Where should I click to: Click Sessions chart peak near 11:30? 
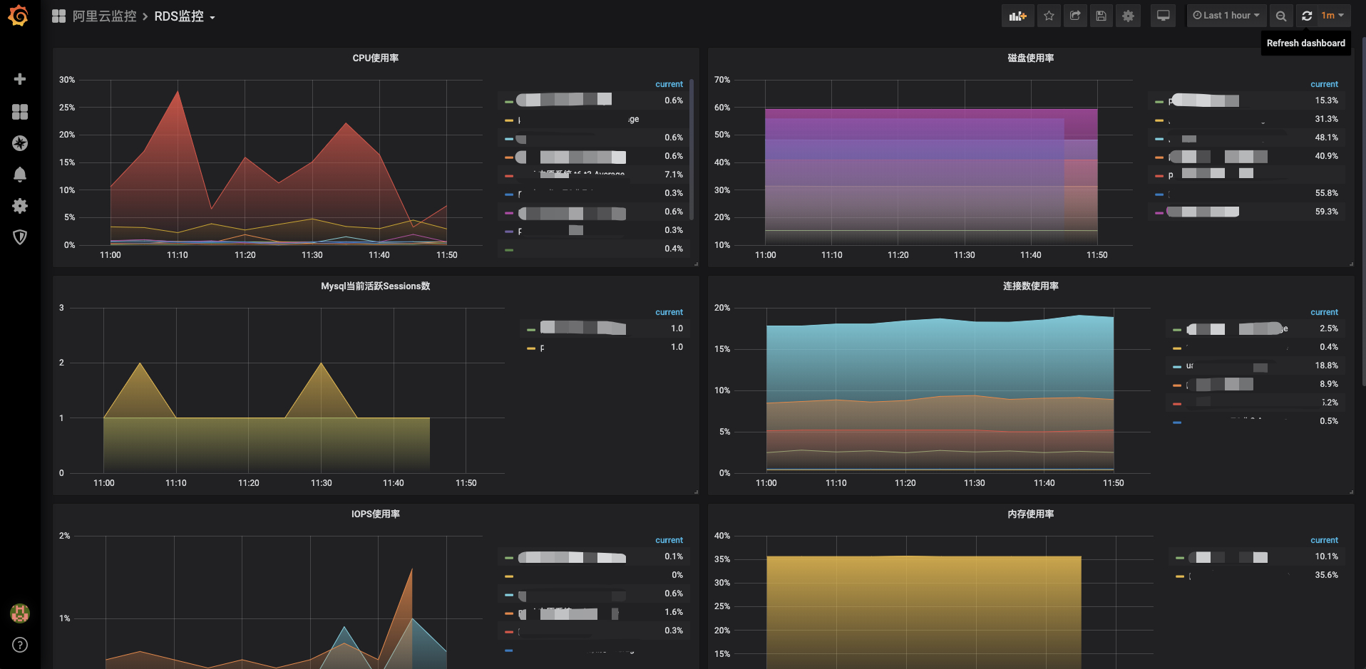321,363
